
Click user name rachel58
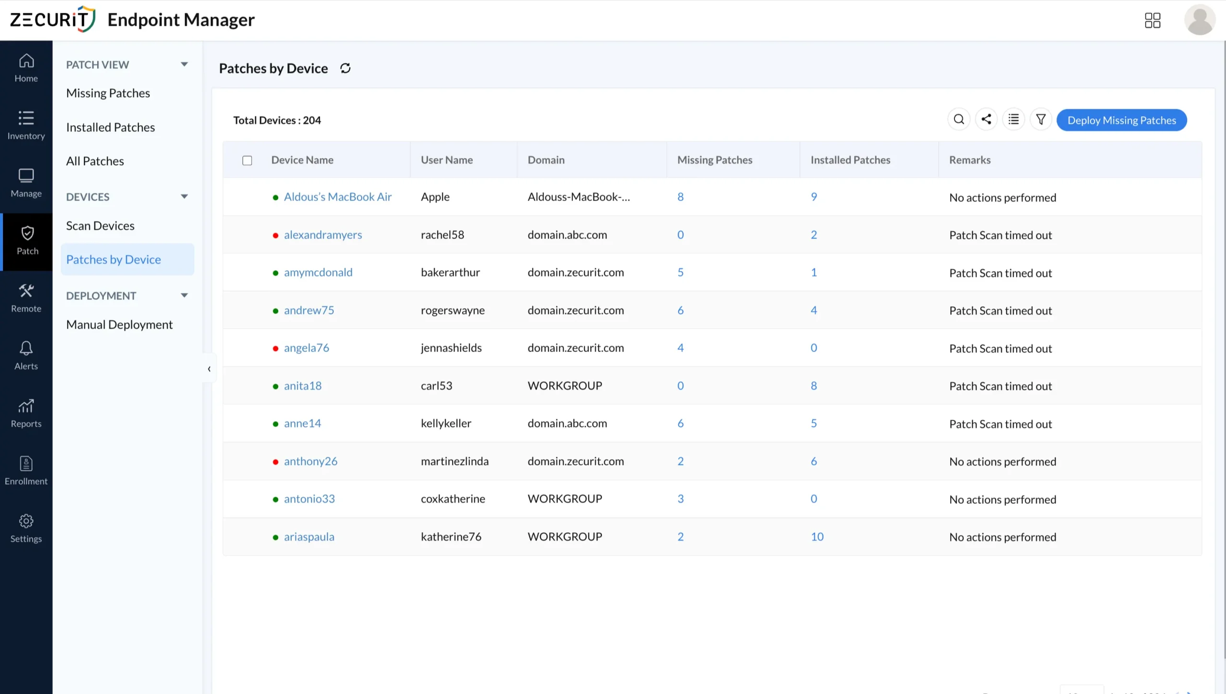tap(443, 235)
